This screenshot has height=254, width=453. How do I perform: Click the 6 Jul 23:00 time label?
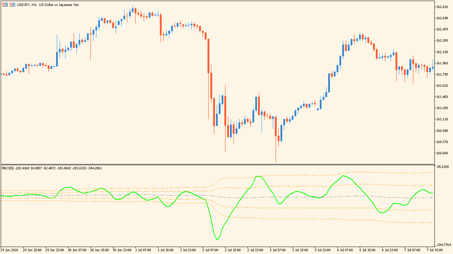click(390, 251)
